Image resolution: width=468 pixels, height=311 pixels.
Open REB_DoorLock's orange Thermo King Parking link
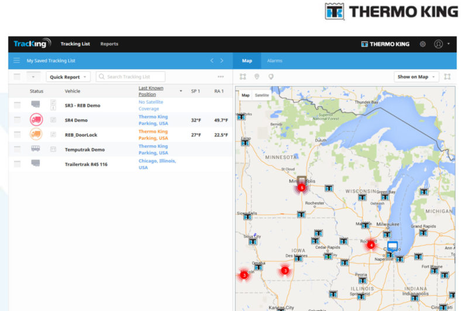pos(153,135)
